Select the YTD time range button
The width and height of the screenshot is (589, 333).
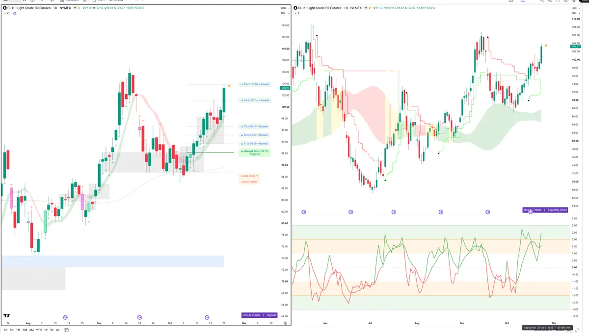pyautogui.click(x=39, y=330)
